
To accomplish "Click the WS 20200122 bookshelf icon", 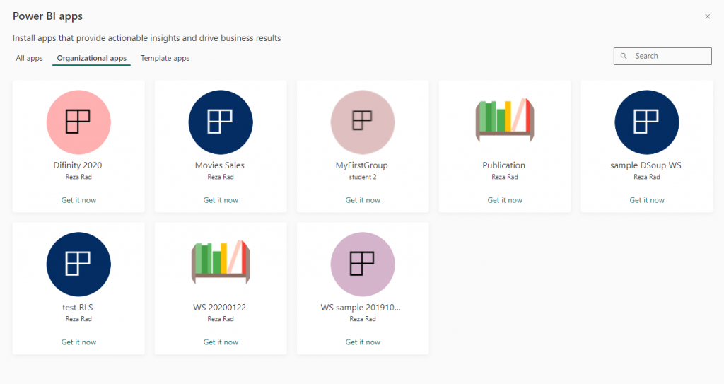I will 221,260.
